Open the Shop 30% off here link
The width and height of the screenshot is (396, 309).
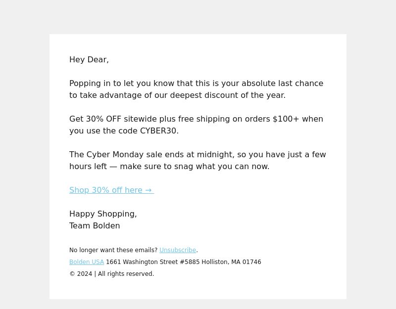click(x=112, y=190)
